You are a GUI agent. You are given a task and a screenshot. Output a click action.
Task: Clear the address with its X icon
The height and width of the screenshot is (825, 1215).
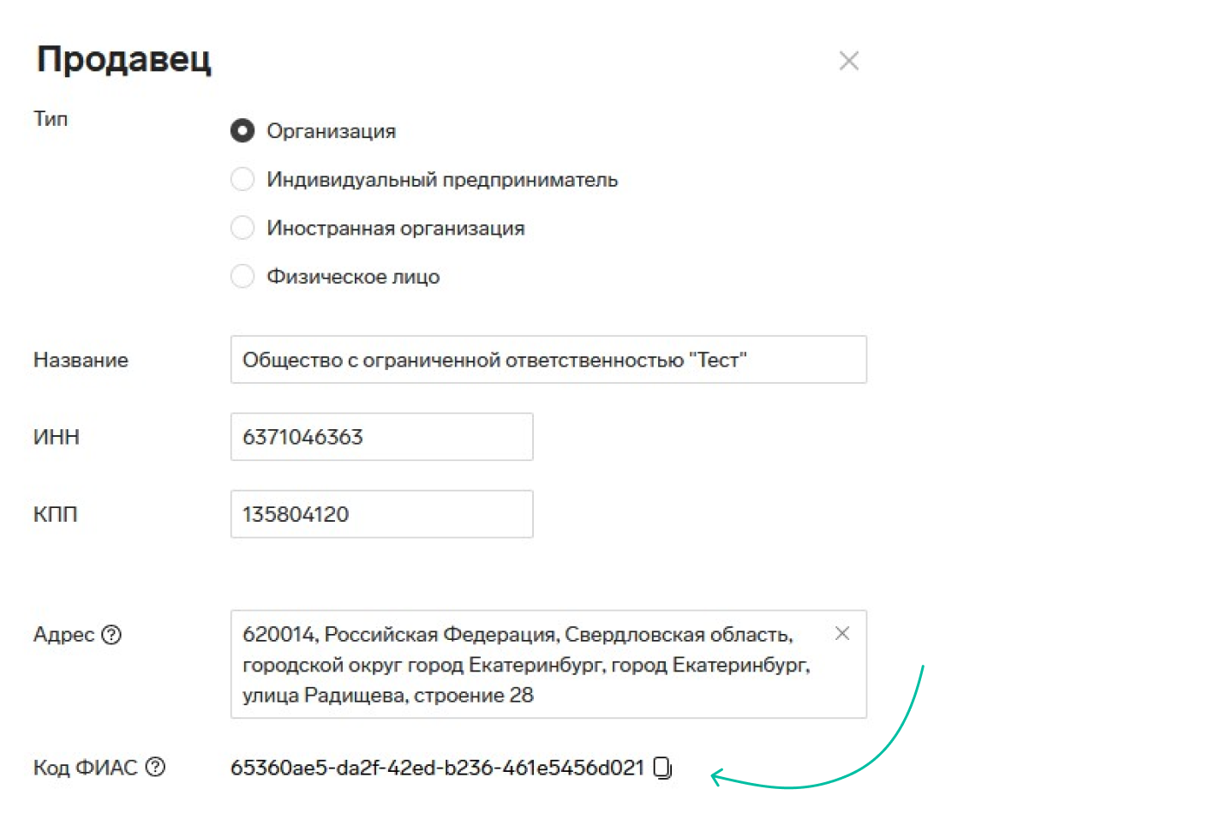click(842, 633)
